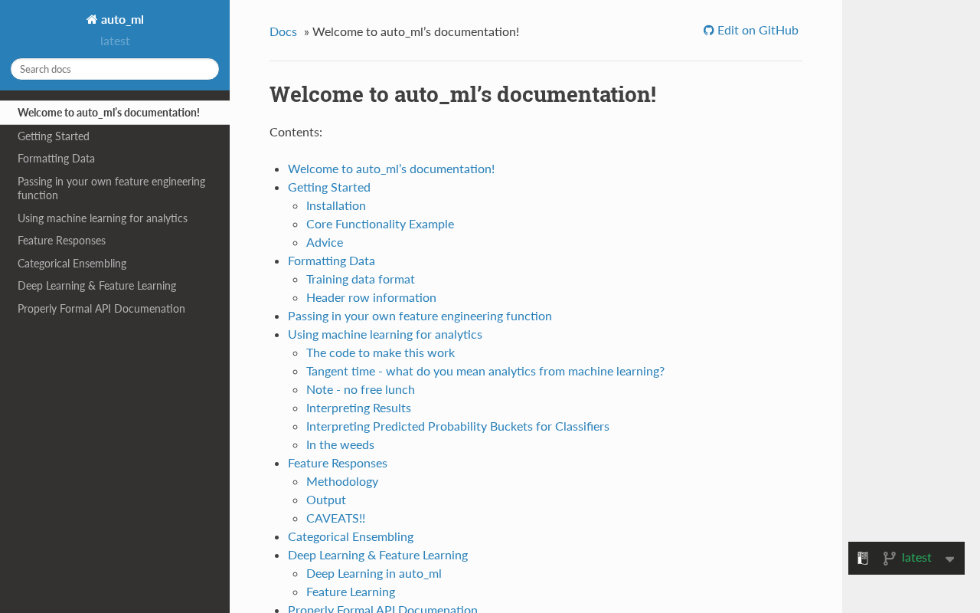Click the Installation link
980x613 pixels.
point(336,205)
